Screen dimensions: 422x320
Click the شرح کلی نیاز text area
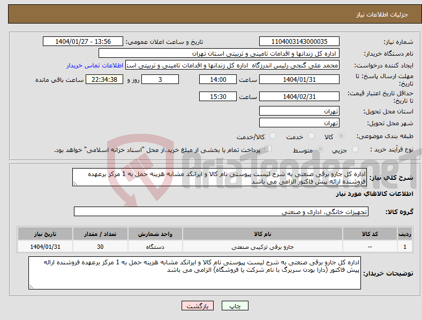click(220, 177)
